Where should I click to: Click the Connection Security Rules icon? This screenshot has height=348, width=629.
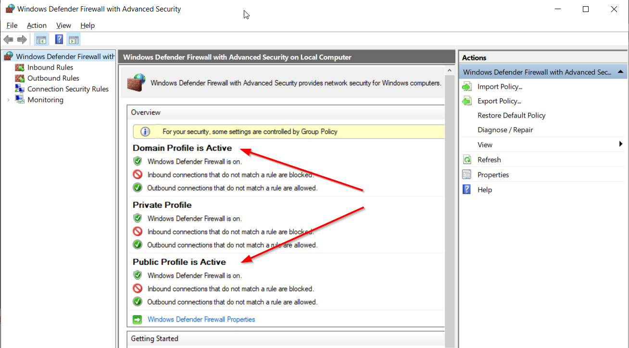click(x=20, y=89)
